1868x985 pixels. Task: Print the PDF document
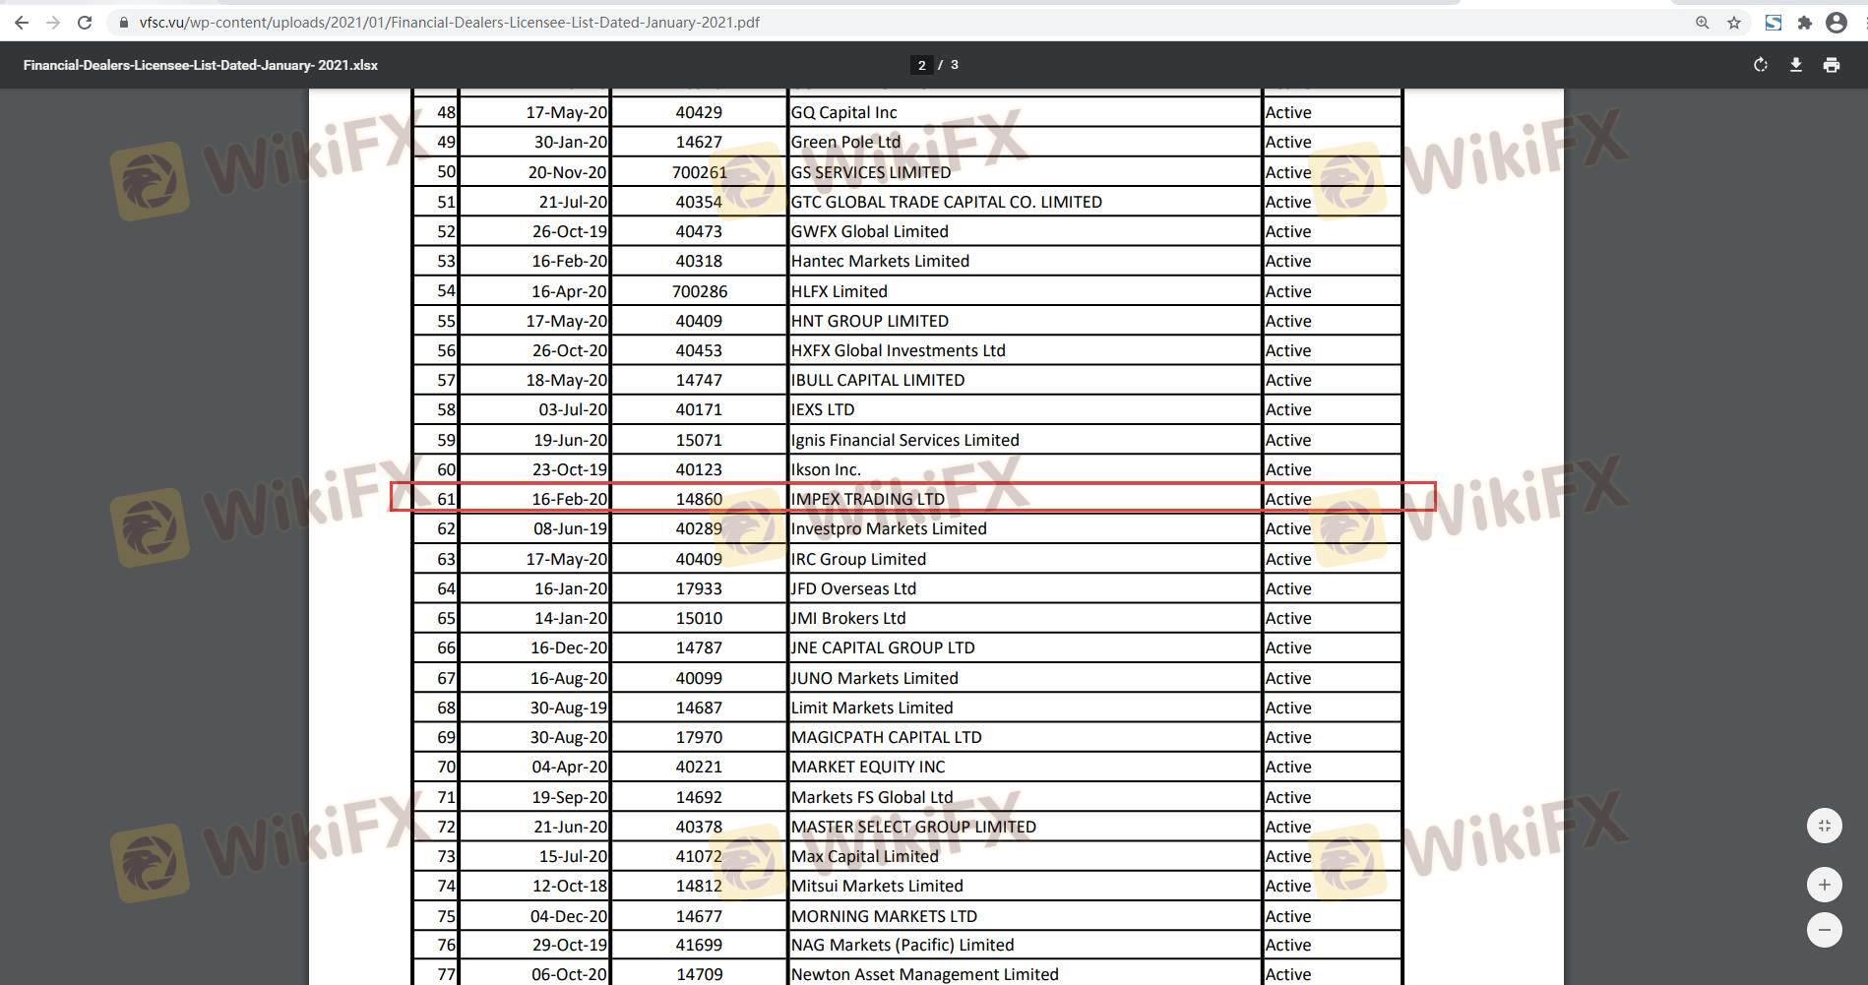coord(1832,65)
